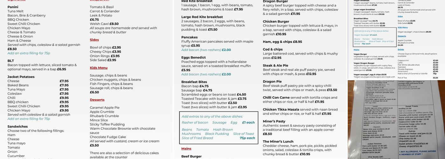Click Cappuccino in the small drinks list

pos(403,60)
